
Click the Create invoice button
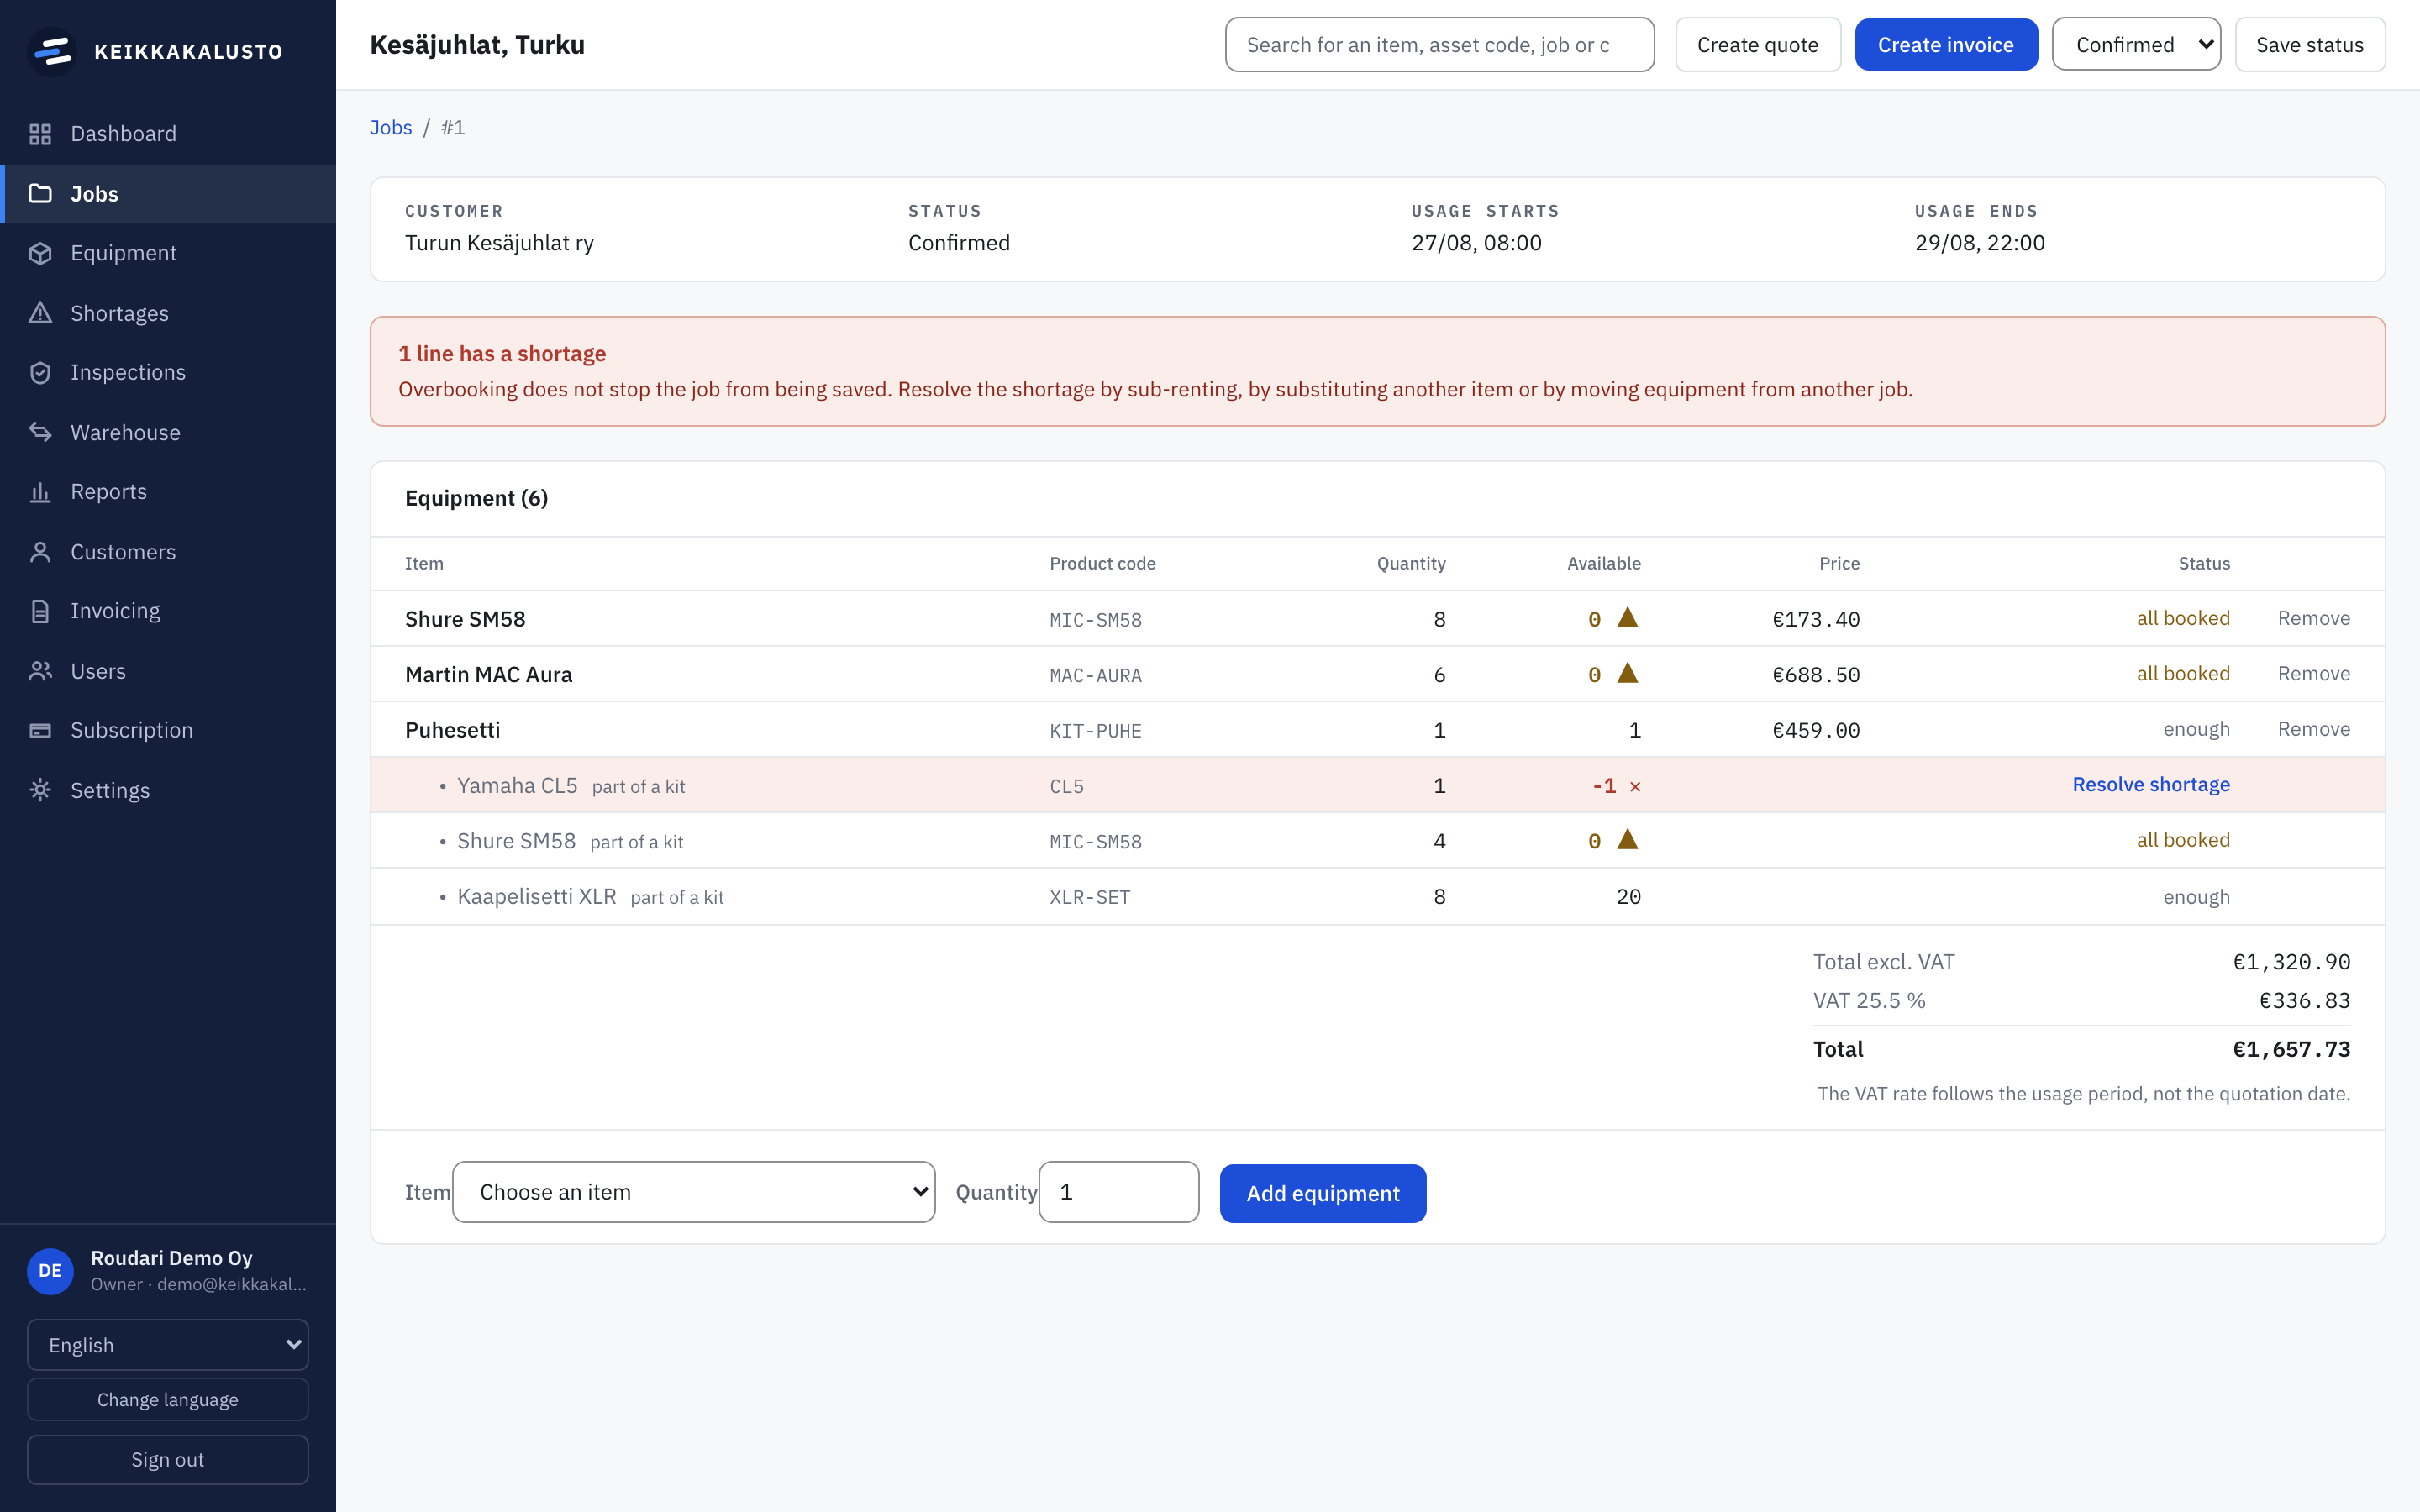1946,45
